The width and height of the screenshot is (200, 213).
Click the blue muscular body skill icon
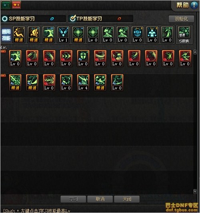pos(152,35)
